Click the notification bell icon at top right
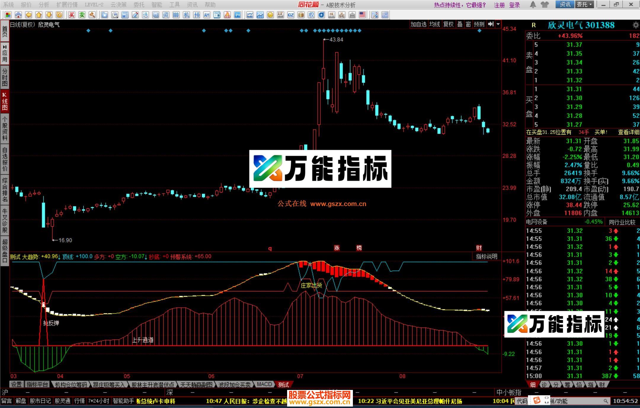 pos(533,5)
